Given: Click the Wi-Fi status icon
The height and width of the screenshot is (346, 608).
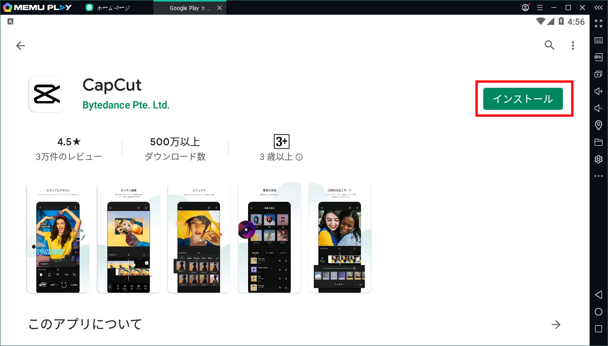Looking at the screenshot, I should pyautogui.click(x=540, y=21).
